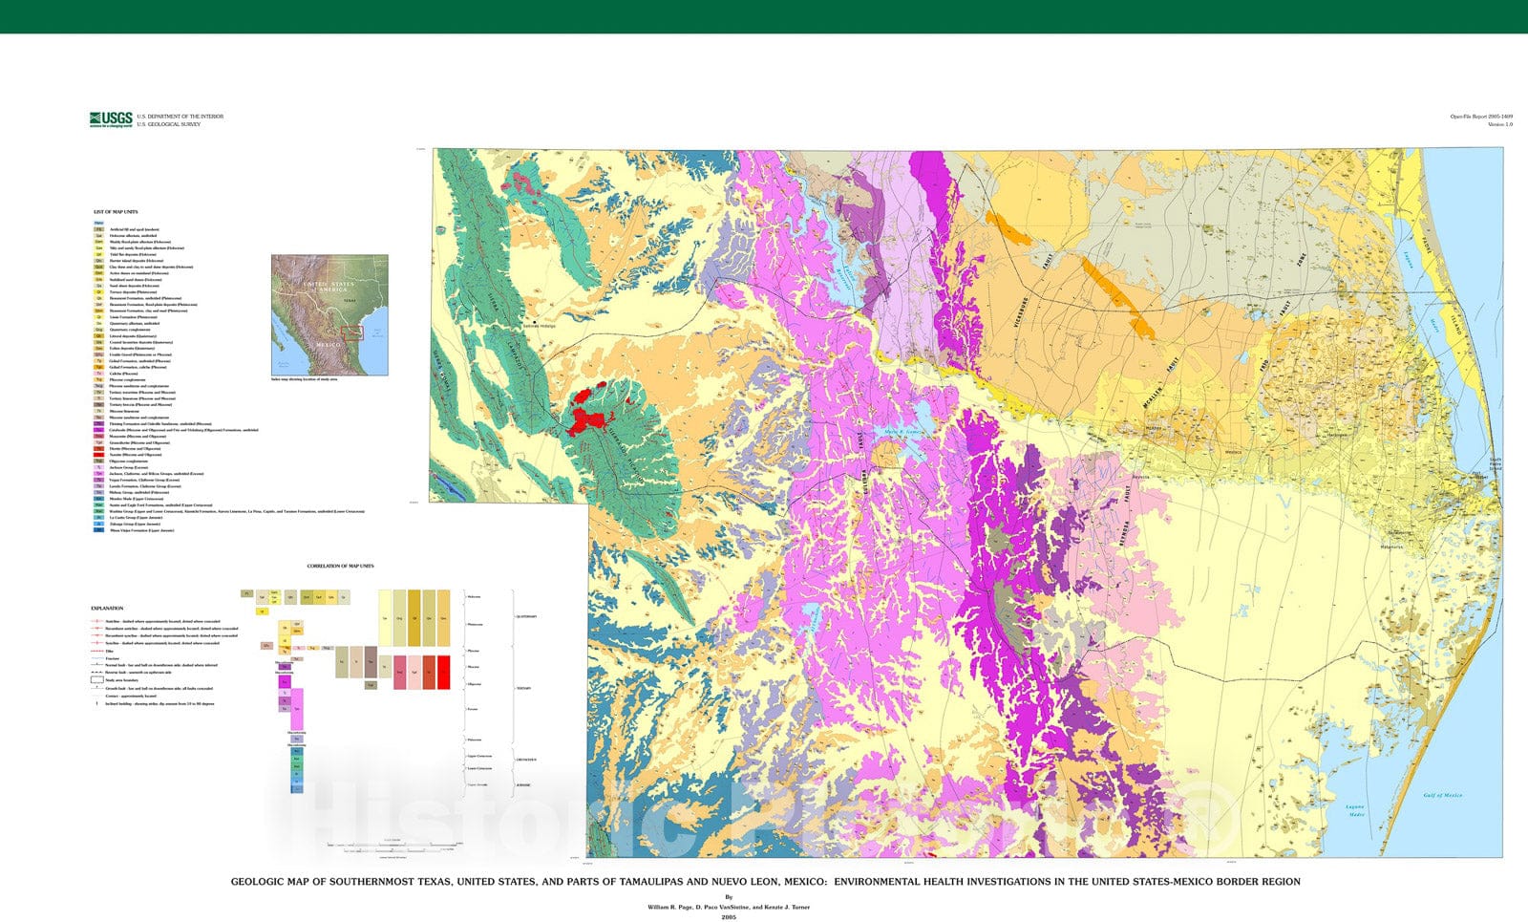
Task: Click the Study area boundary rectangle symbol
Action: (97, 680)
